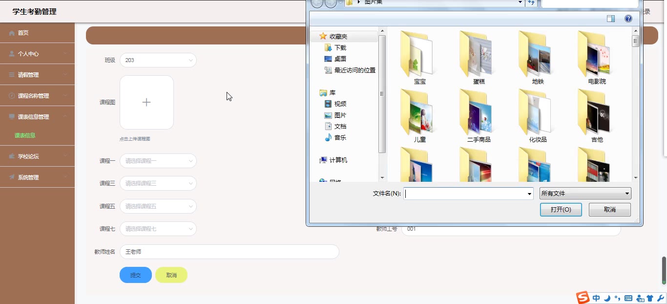Open the 课程一 dropdown
667x304 pixels.
[x=158, y=161]
